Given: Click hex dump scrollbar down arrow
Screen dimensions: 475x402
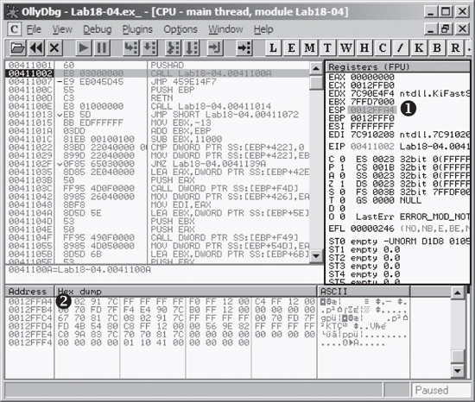Looking at the screenshot, I should [x=457, y=370].
